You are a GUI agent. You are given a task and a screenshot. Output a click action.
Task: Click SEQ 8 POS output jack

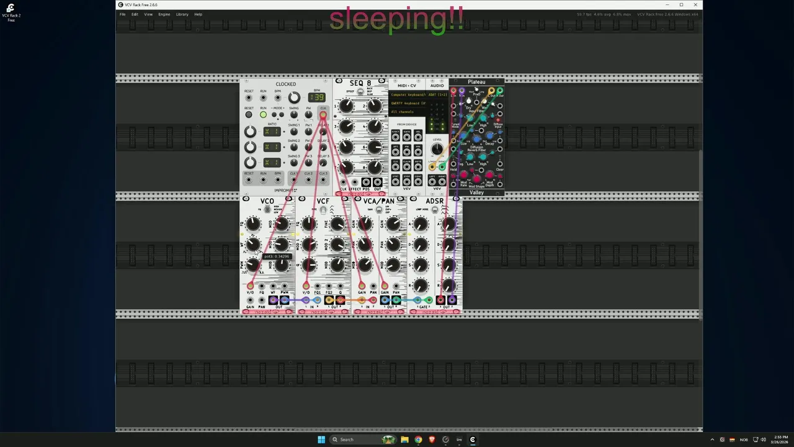(366, 182)
